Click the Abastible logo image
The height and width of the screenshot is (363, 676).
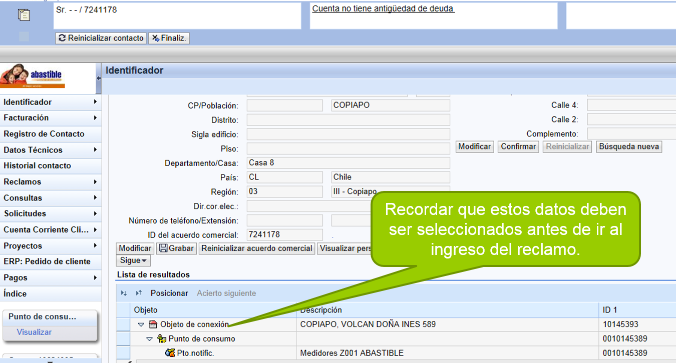33,75
